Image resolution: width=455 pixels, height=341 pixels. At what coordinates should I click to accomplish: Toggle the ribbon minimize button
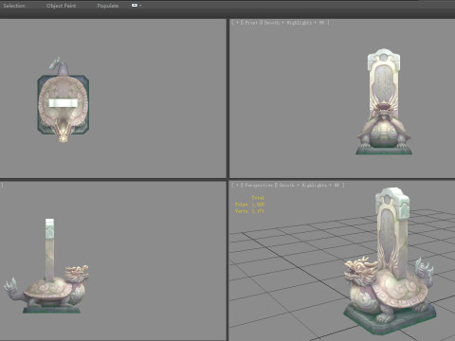(135, 6)
